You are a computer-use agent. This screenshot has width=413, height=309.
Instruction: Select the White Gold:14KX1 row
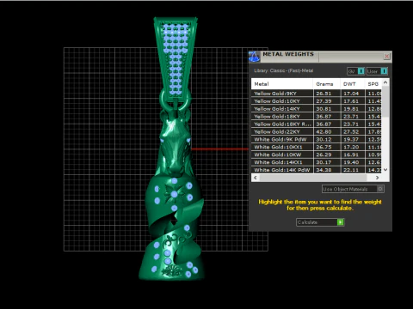point(317,162)
